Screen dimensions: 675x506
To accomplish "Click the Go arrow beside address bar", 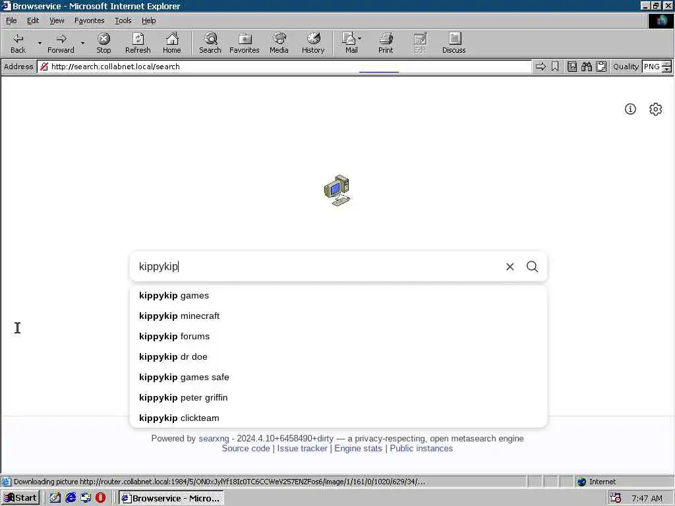I will [x=541, y=67].
